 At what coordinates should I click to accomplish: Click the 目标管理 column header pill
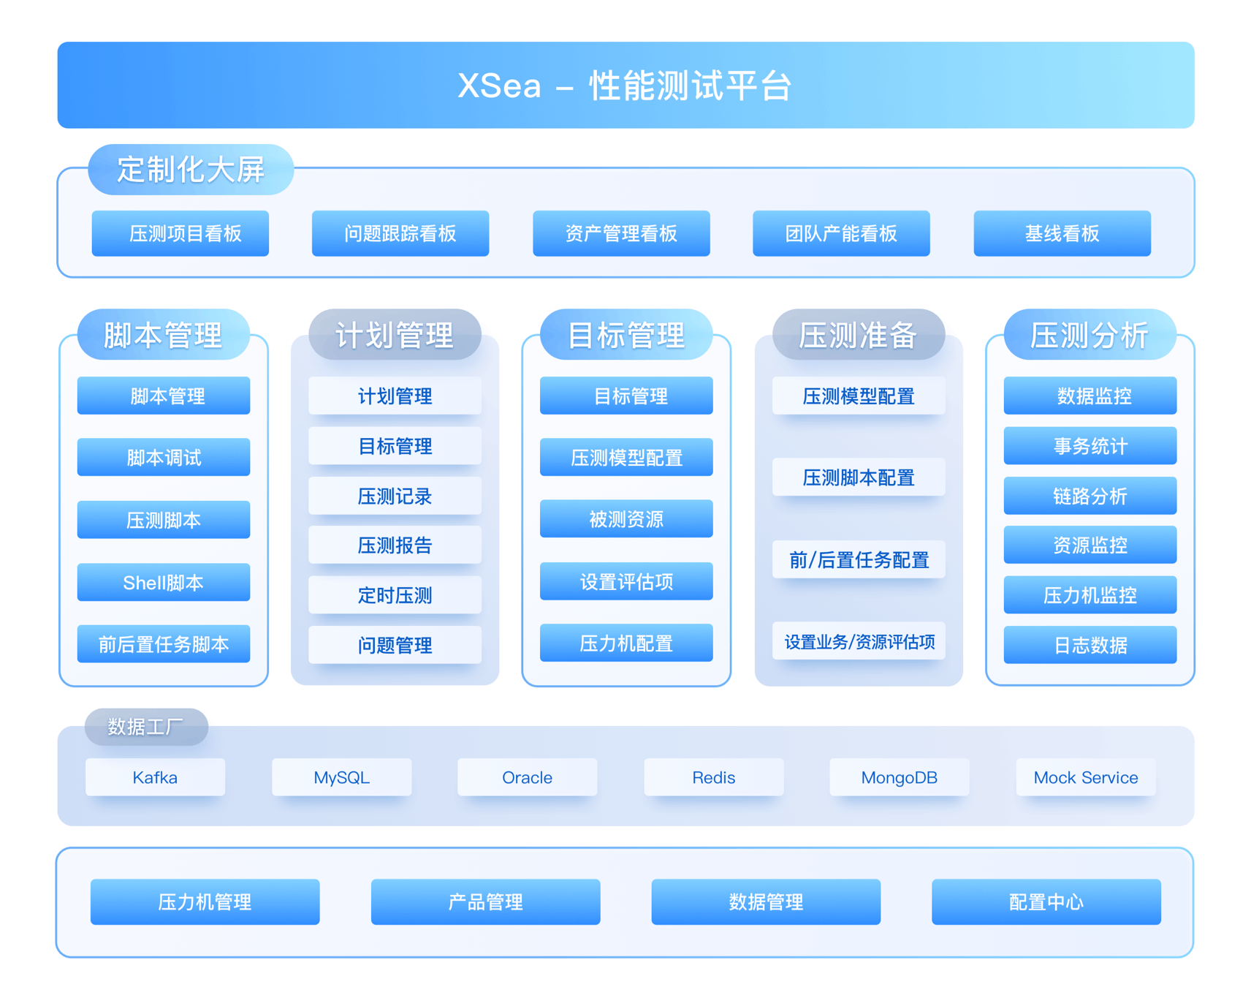click(x=626, y=334)
